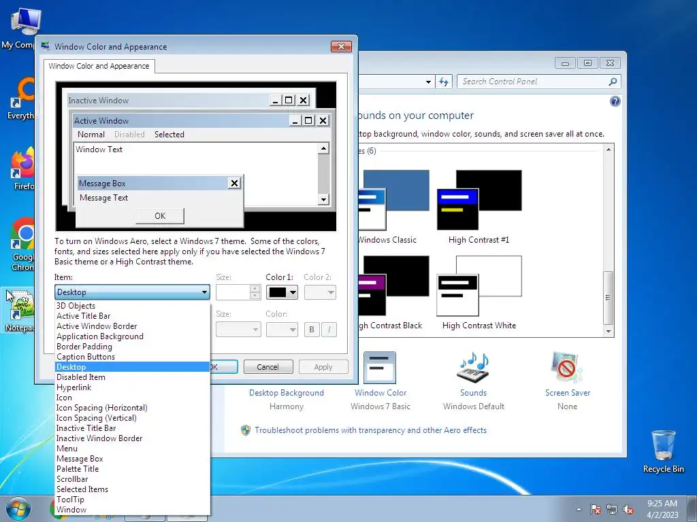This screenshot has width=697, height=522.
Task: Click the Screen Saver link text
Action: pyautogui.click(x=568, y=393)
